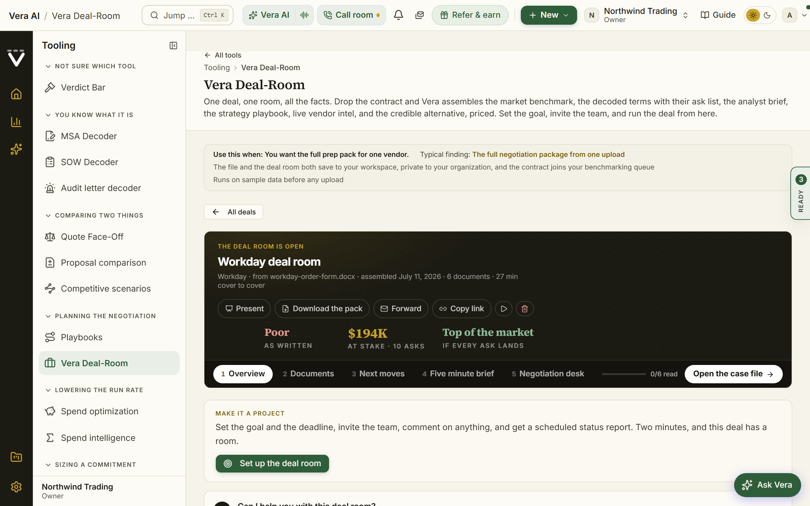
Task: Switch to Five minute brief tab
Action: (x=458, y=374)
